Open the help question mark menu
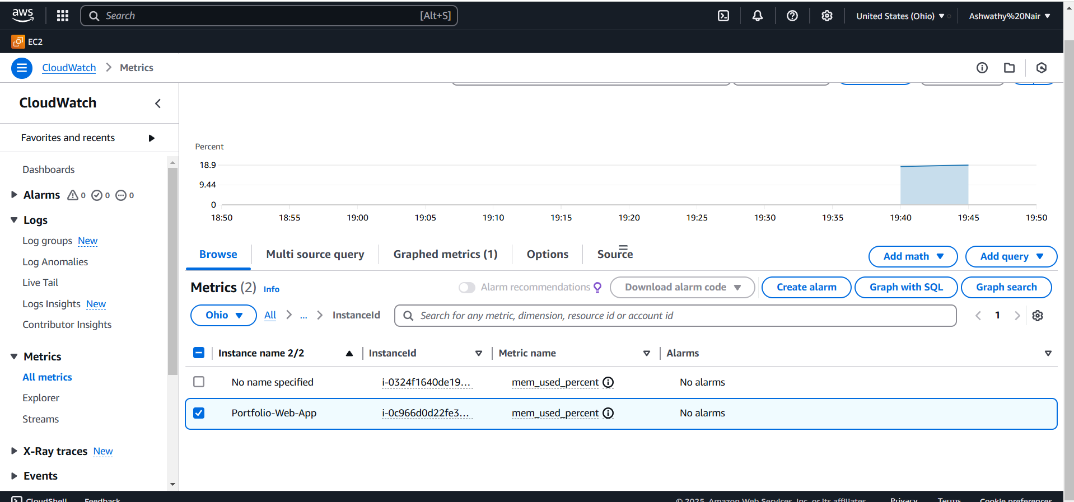The height and width of the screenshot is (502, 1074). click(792, 16)
